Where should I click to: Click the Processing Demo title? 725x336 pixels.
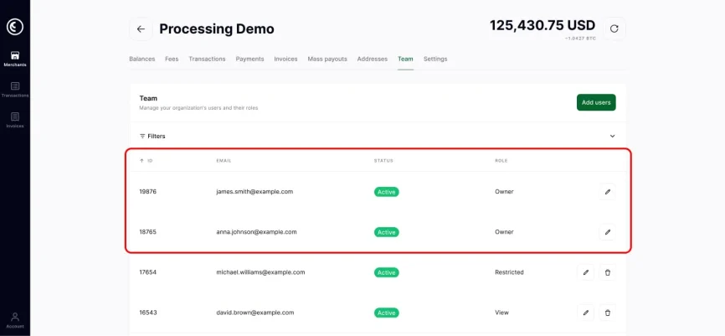coord(217,28)
